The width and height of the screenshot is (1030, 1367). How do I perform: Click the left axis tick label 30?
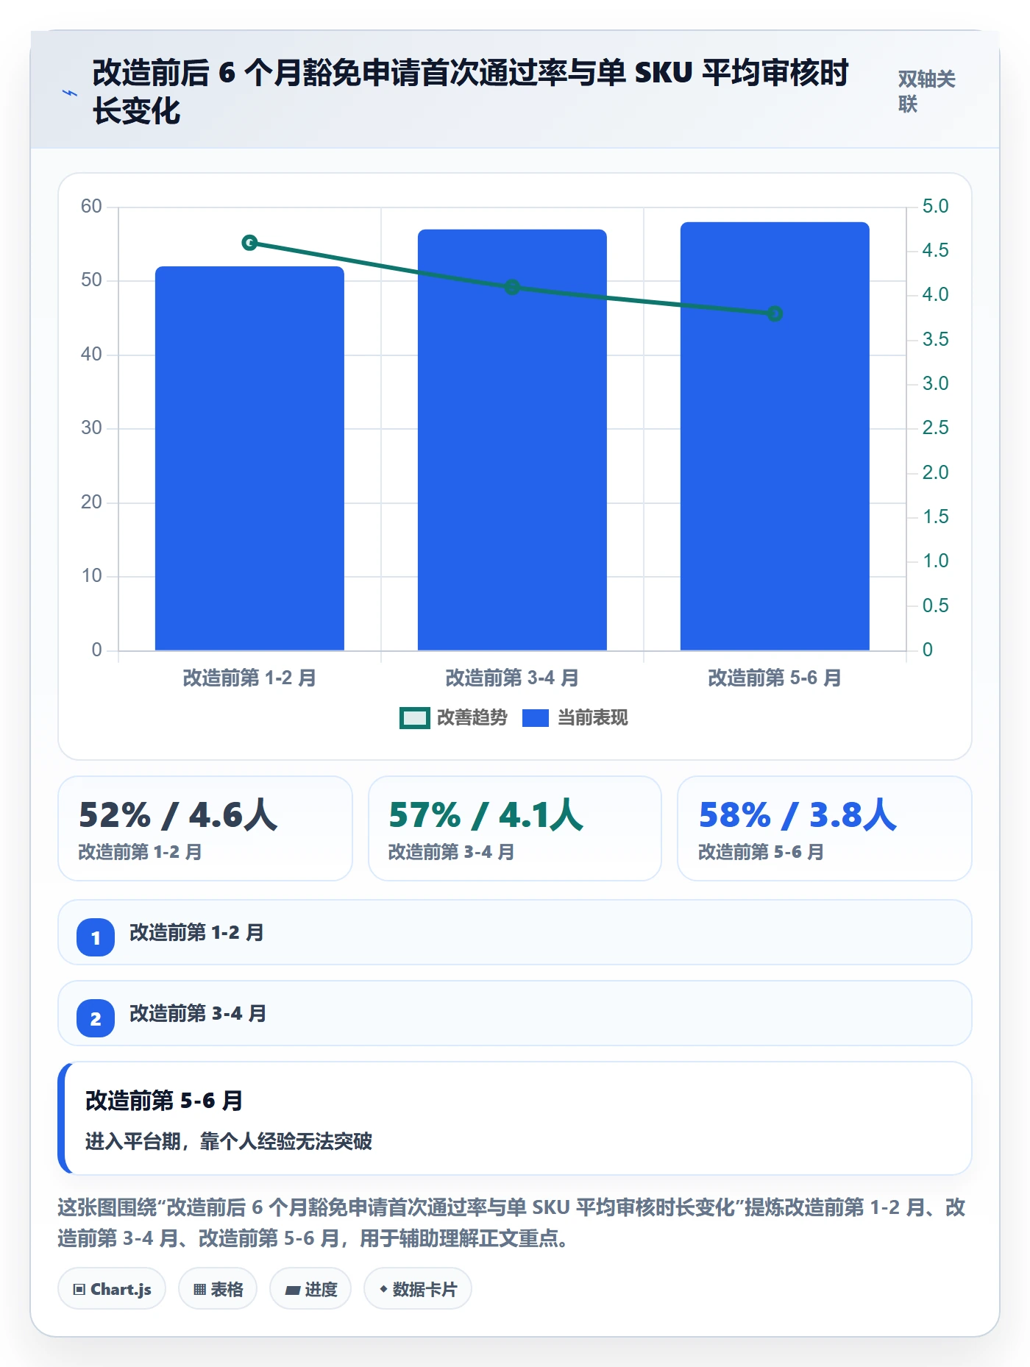(91, 427)
